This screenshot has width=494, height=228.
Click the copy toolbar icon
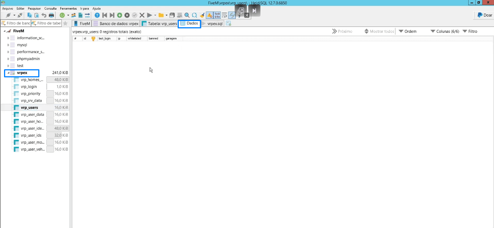[x=29, y=15]
